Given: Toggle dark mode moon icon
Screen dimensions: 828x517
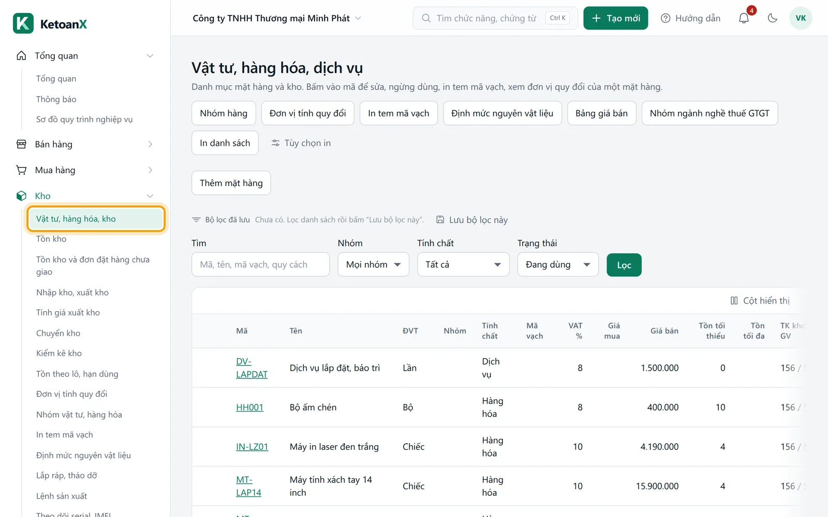Looking at the screenshot, I should click(773, 18).
